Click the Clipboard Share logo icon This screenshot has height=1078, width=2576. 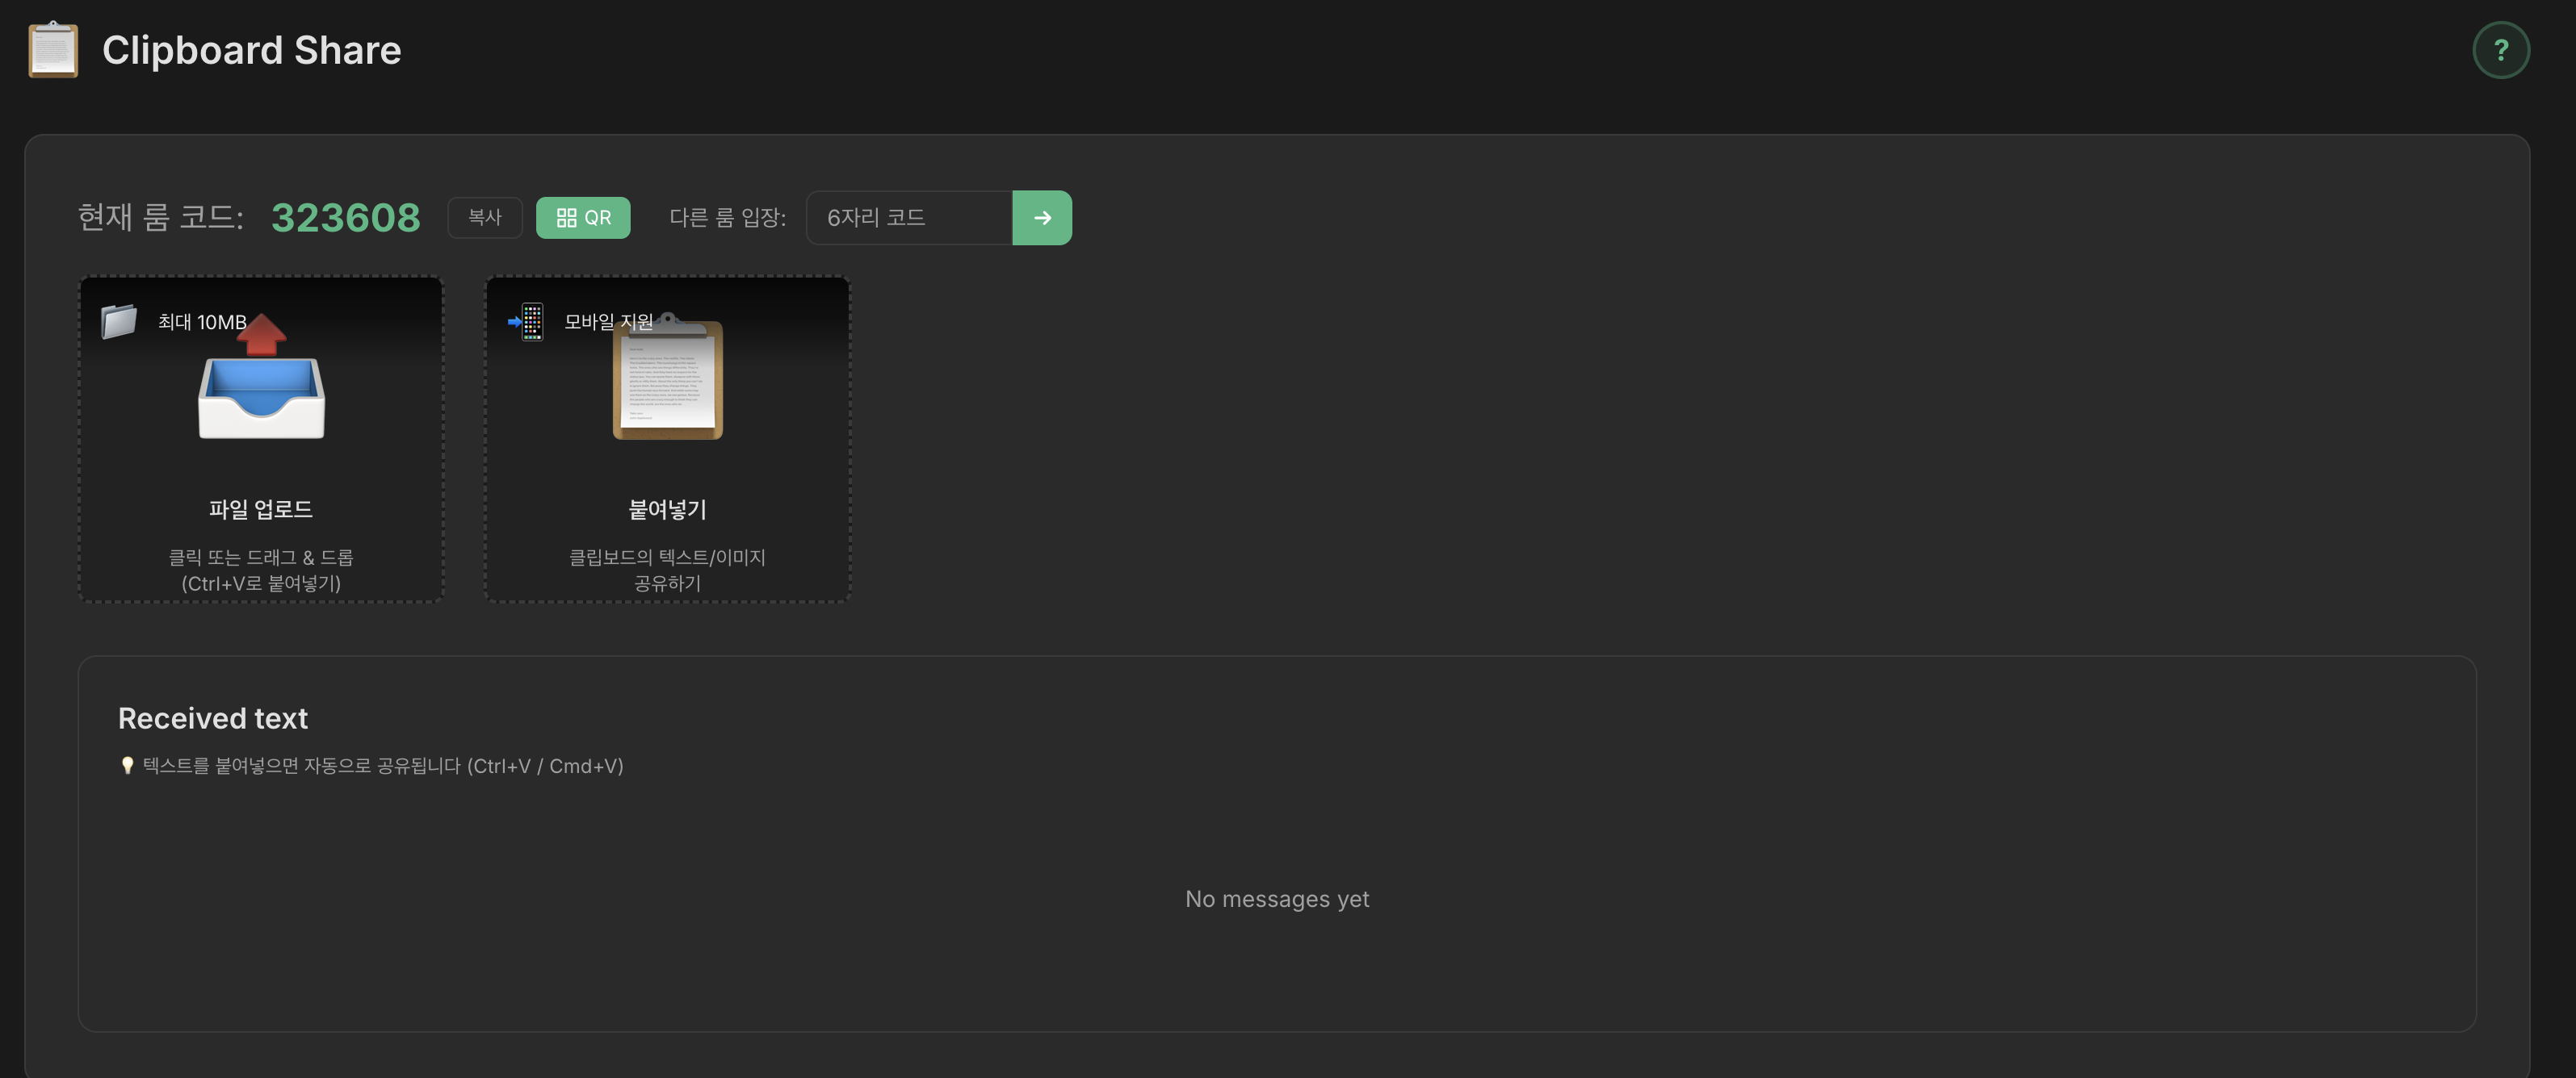(53, 50)
